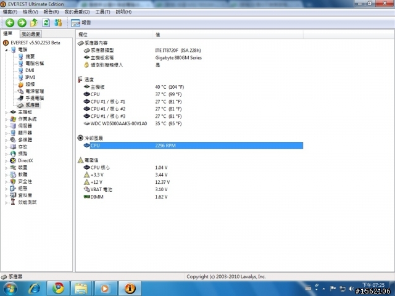The height and width of the screenshot is (296, 395).
Task: Select the CPU fan 2296 RPM row
Action: 193,146
